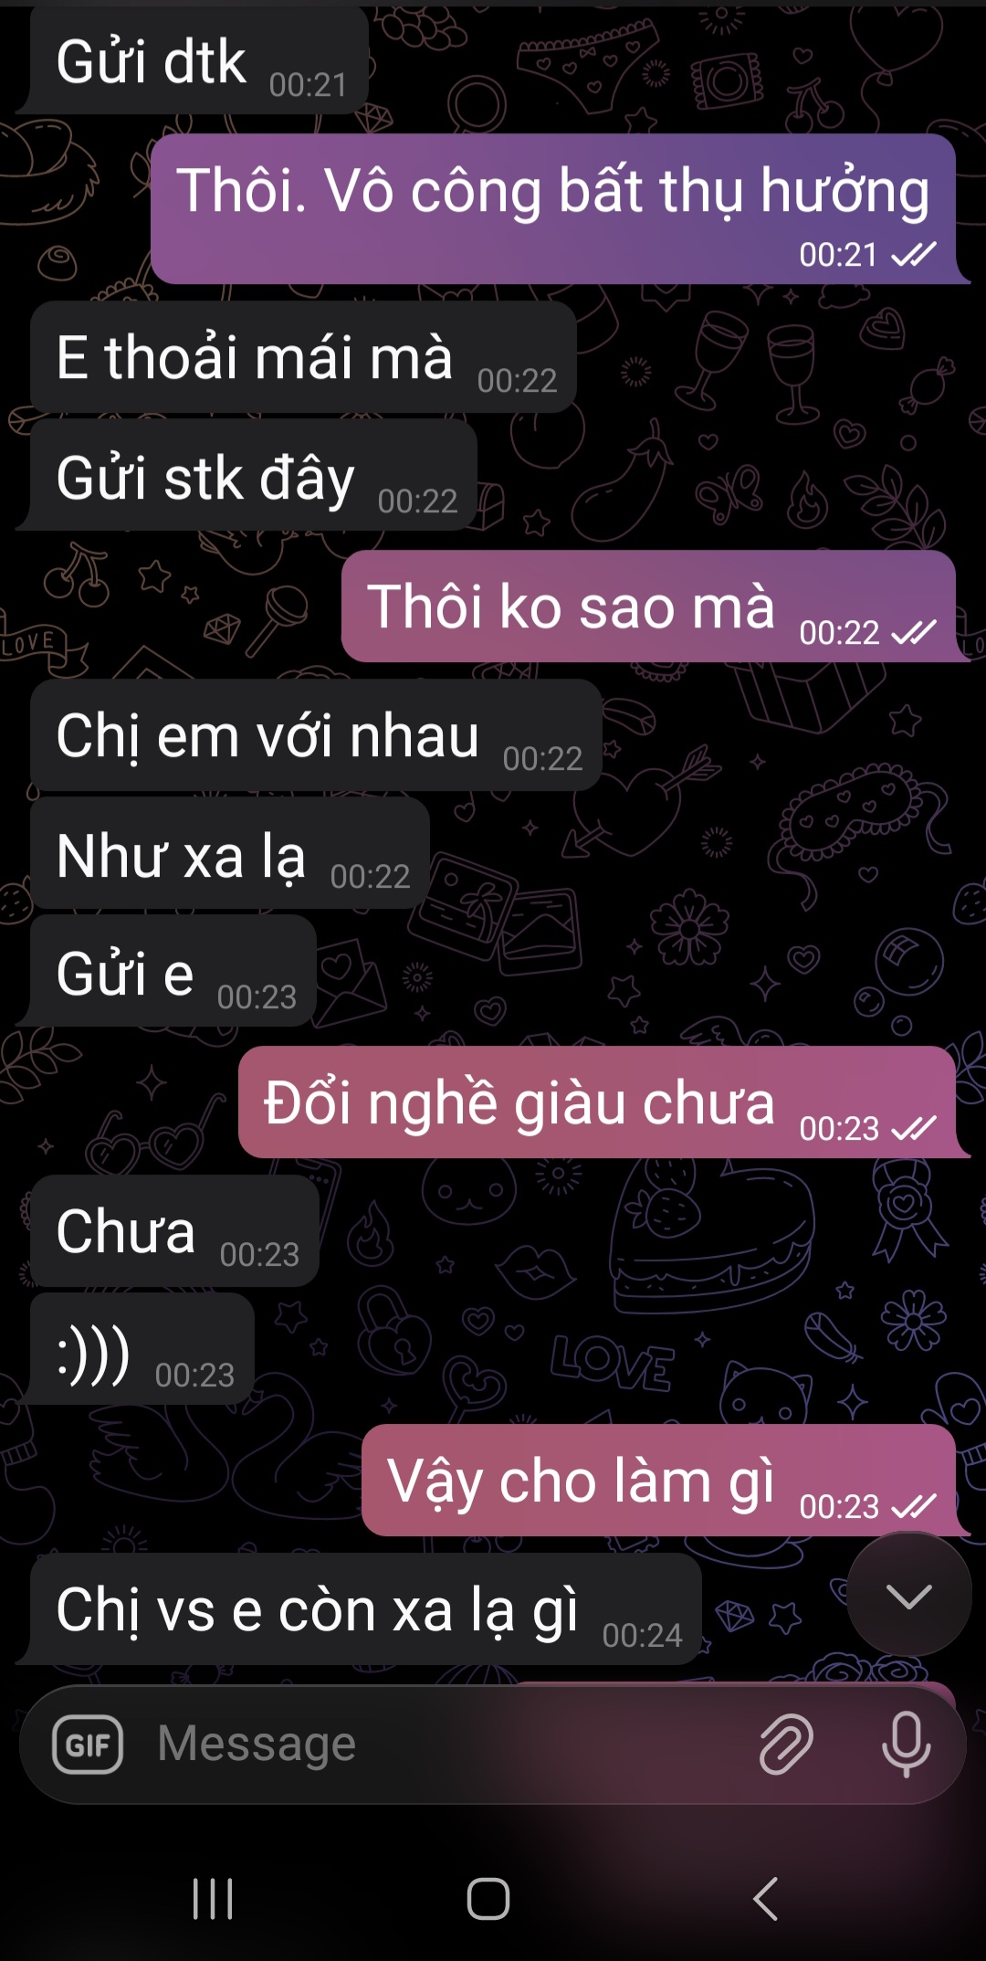The image size is (986, 1961).
Task: Tap the "Như xa lạ" message bubble
Action: coord(230,854)
